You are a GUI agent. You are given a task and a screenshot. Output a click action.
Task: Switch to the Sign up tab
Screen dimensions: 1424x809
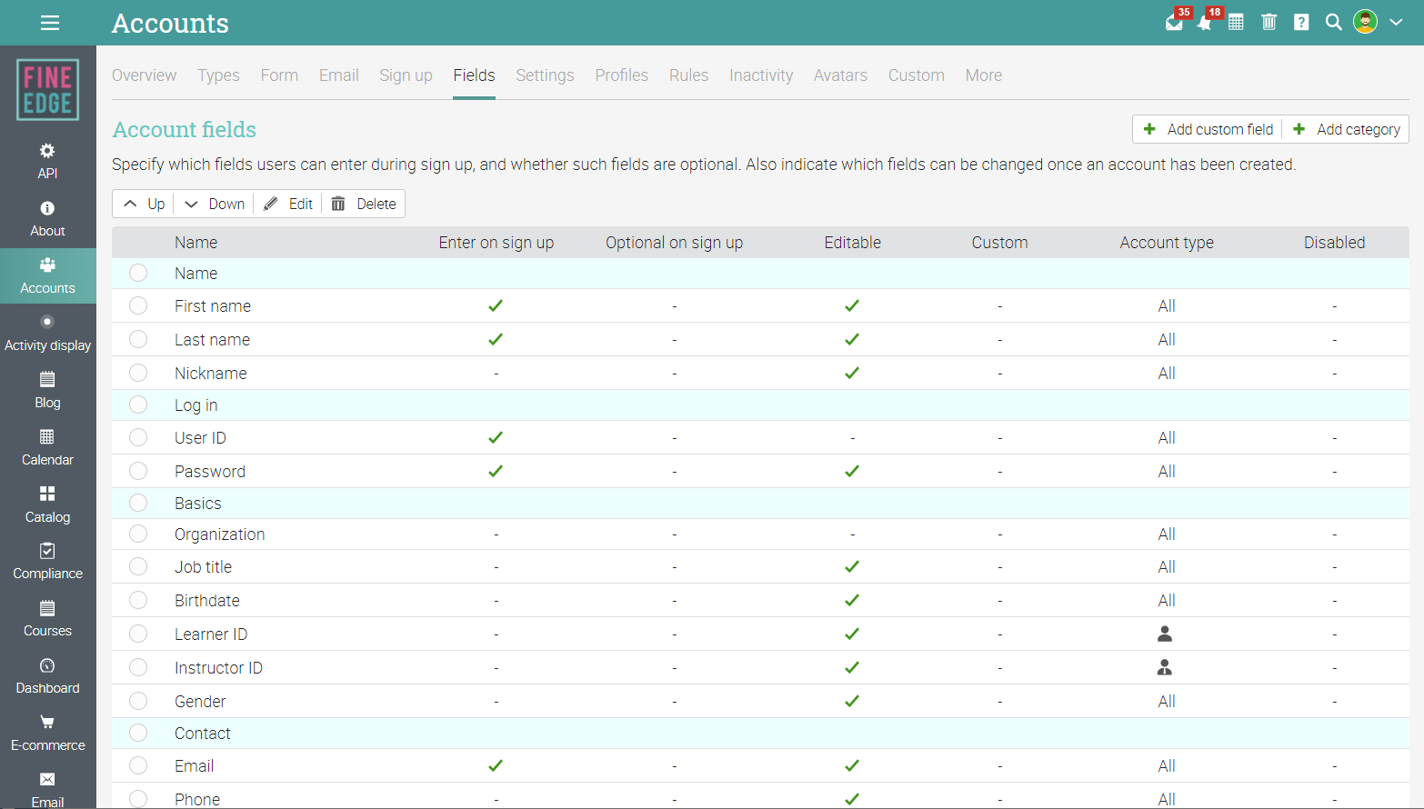[x=406, y=75]
